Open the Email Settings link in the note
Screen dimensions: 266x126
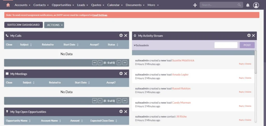tap(100, 15)
